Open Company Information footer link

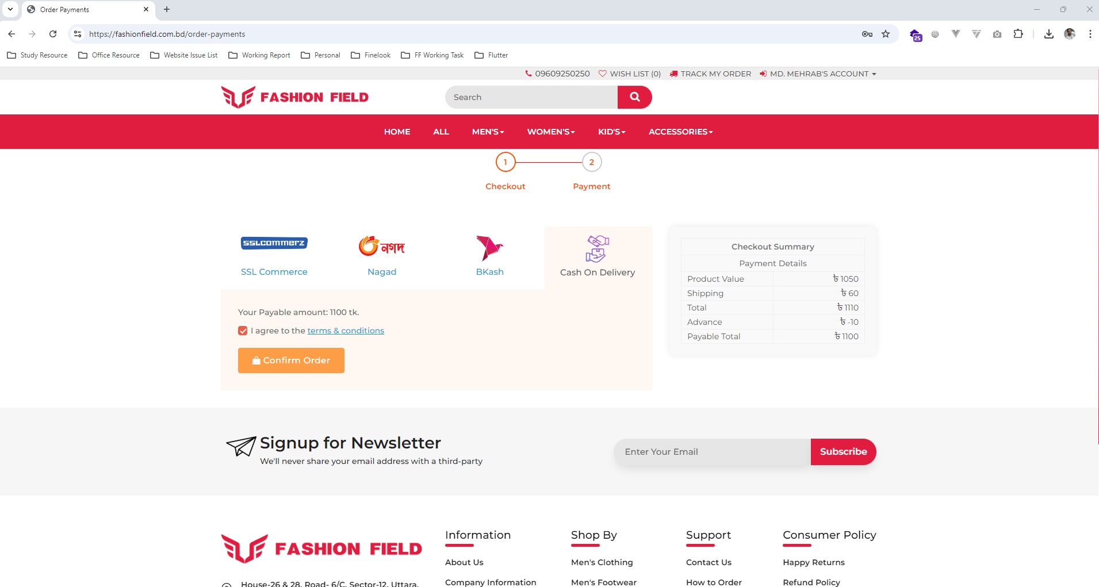491,582
